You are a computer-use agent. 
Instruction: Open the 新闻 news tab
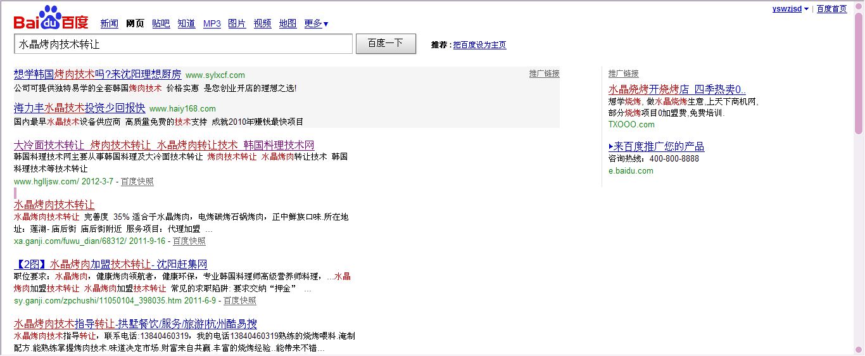tap(110, 24)
